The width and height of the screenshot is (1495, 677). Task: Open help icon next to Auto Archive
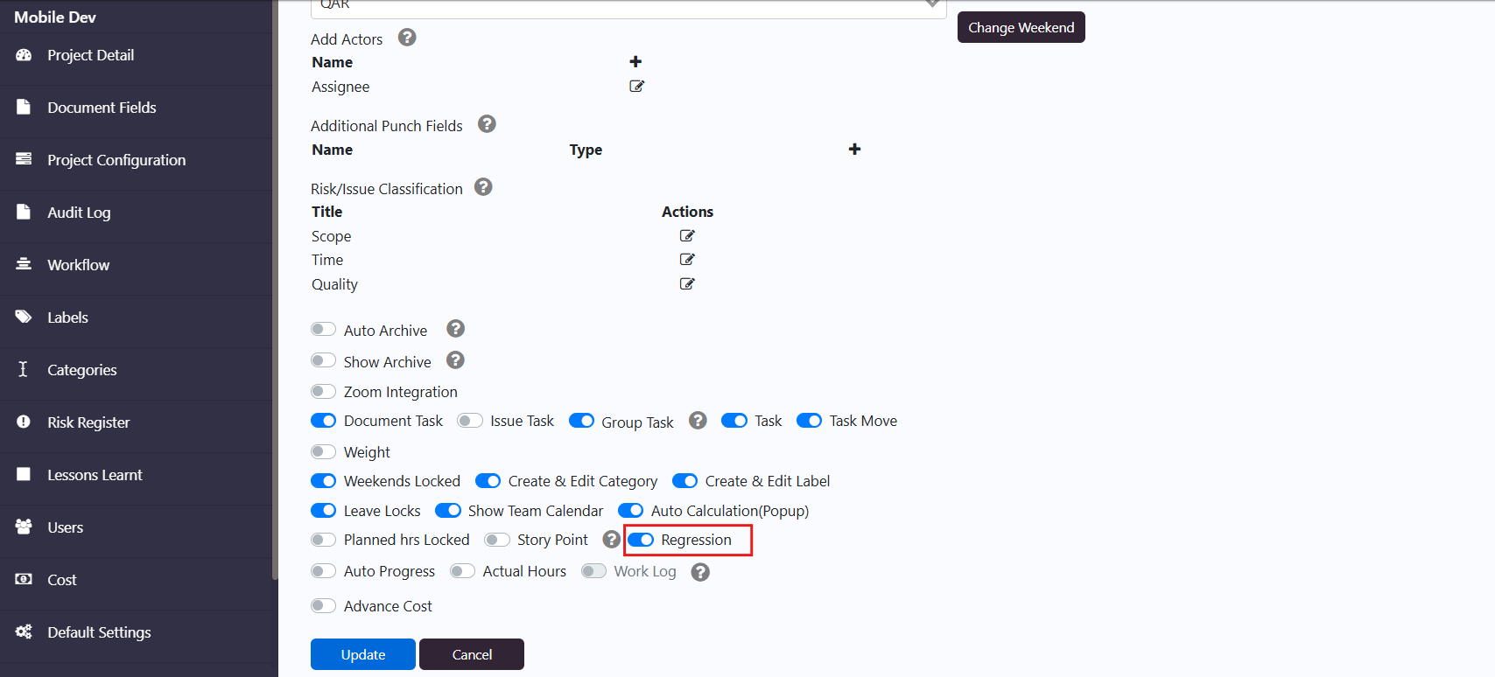point(455,329)
